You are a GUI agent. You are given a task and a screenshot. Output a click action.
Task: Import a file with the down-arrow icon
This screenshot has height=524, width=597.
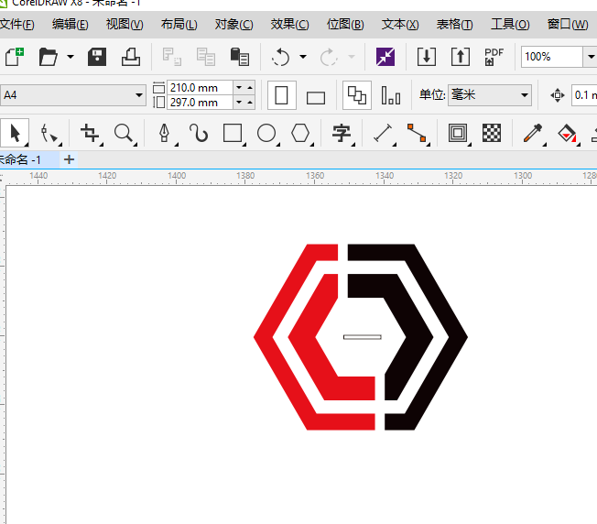coord(427,57)
